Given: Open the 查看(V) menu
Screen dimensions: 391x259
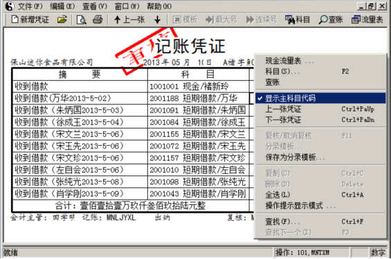Looking at the screenshot, I should pos(95,6).
